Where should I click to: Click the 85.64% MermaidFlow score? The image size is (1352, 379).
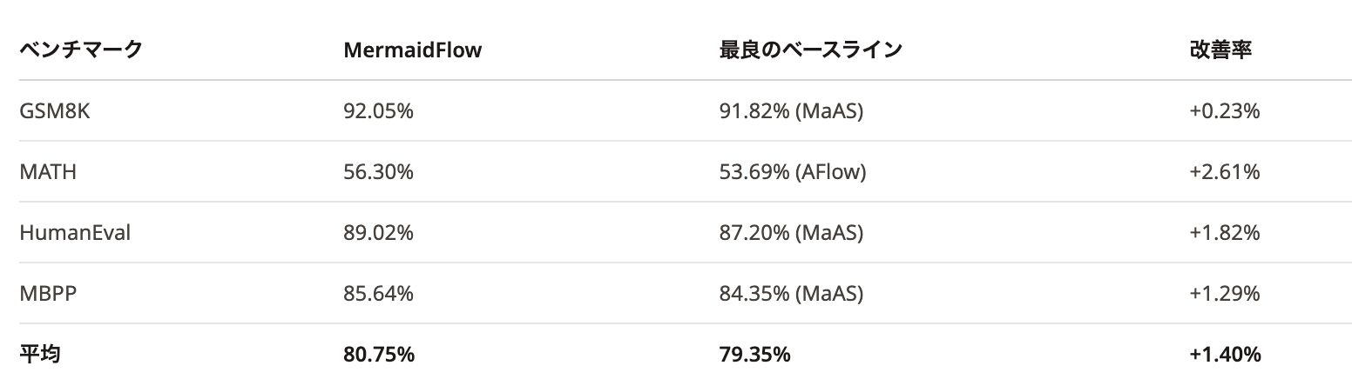click(x=378, y=293)
